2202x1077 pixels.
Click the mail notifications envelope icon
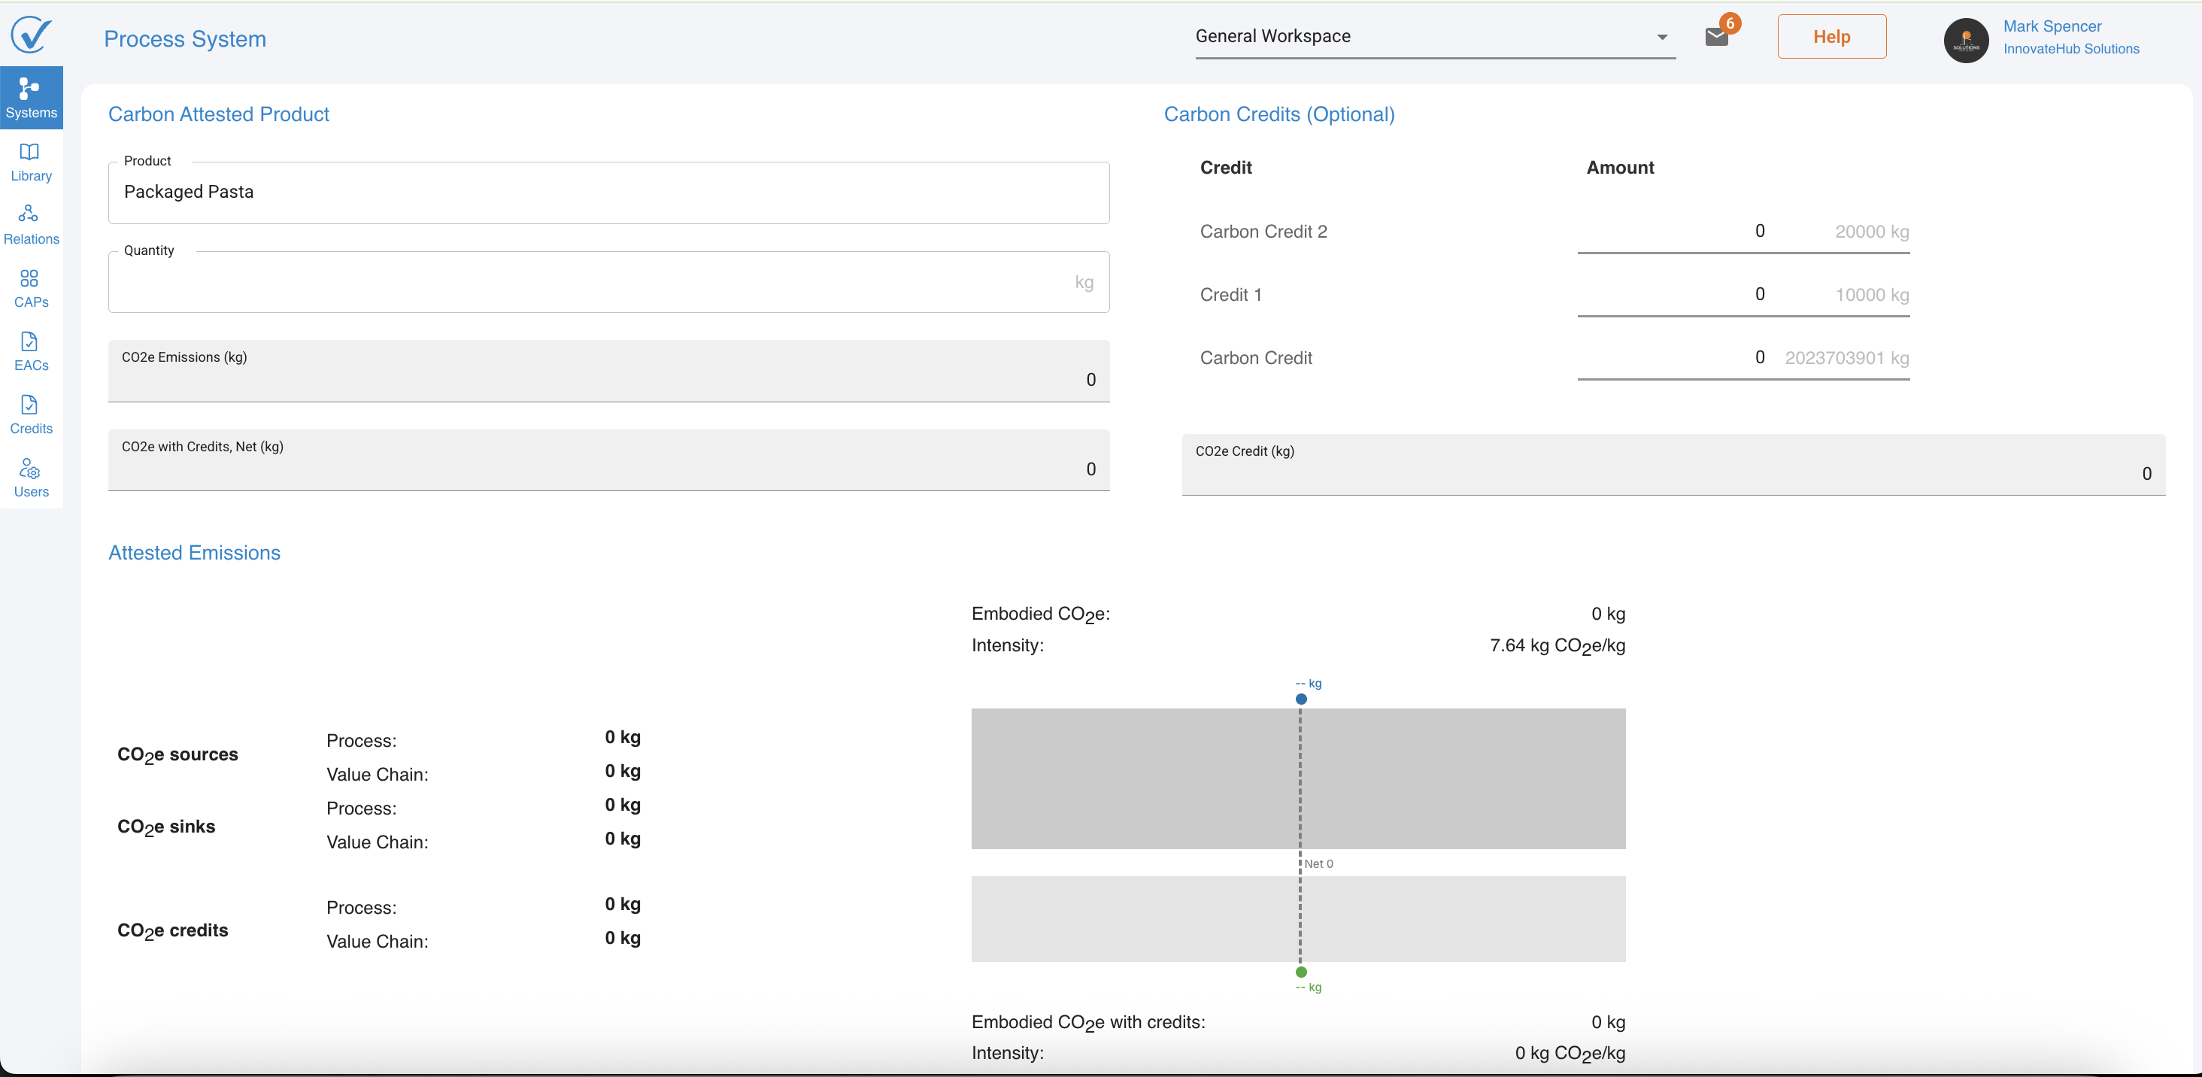(x=1716, y=37)
